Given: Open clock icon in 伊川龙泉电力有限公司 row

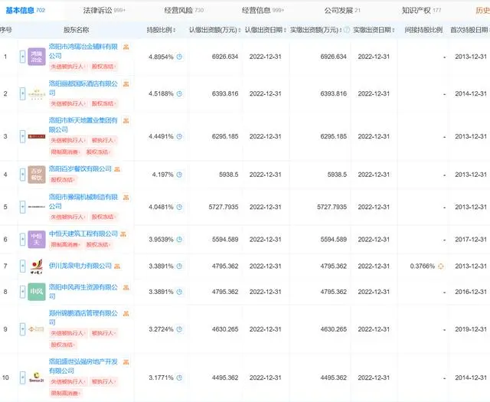Looking at the screenshot, I should 179,266.
